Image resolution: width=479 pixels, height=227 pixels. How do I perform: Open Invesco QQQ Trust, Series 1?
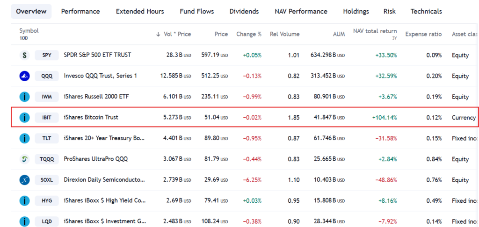[x=100, y=76]
